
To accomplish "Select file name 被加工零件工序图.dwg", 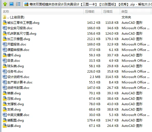I will coord(23,23).
